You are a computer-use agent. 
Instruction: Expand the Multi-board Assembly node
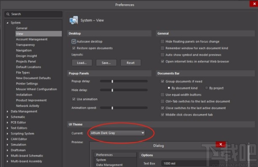(x=8, y=162)
